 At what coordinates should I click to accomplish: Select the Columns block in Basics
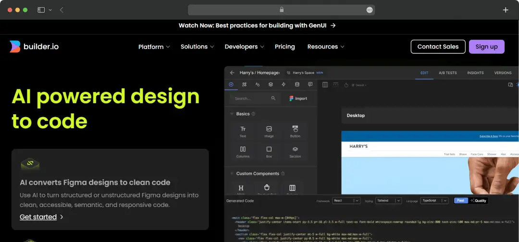[x=243, y=151]
